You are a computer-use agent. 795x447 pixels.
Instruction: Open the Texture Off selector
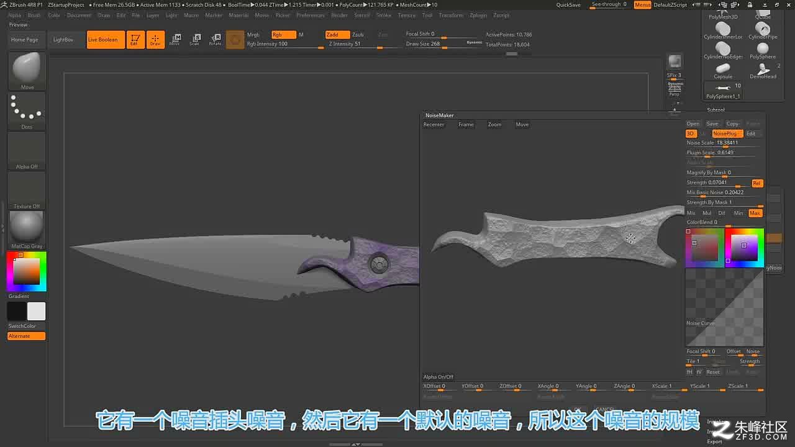tap(27, 191)
